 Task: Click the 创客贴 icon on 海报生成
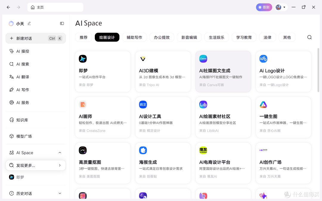[143, 150]
